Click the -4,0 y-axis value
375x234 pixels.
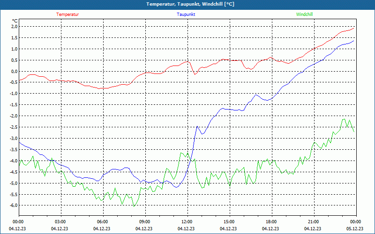14,161
